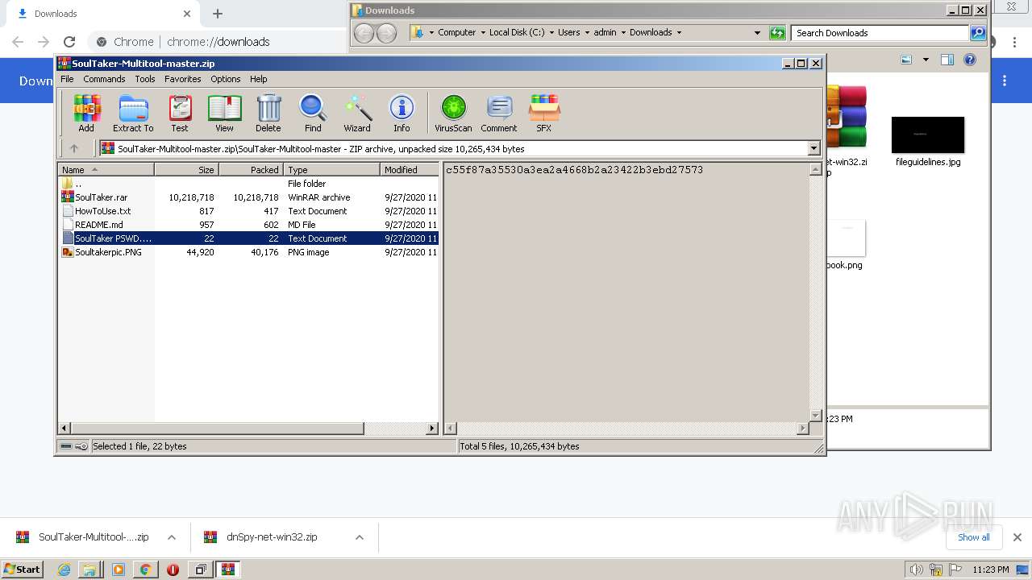Reload the Chrome downloads page
Screen dimensions: 1032x580
(x=69, y=42)
